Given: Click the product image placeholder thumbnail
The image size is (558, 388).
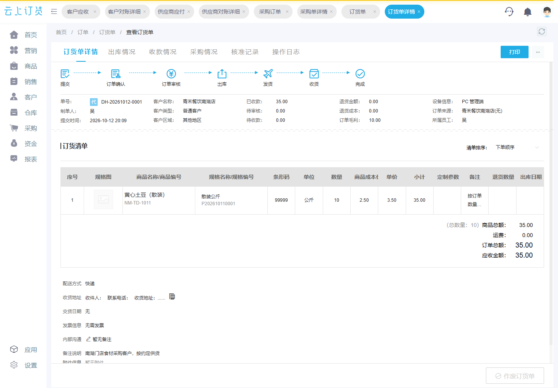Looking at the screenshot, I should tap(103, 200).
